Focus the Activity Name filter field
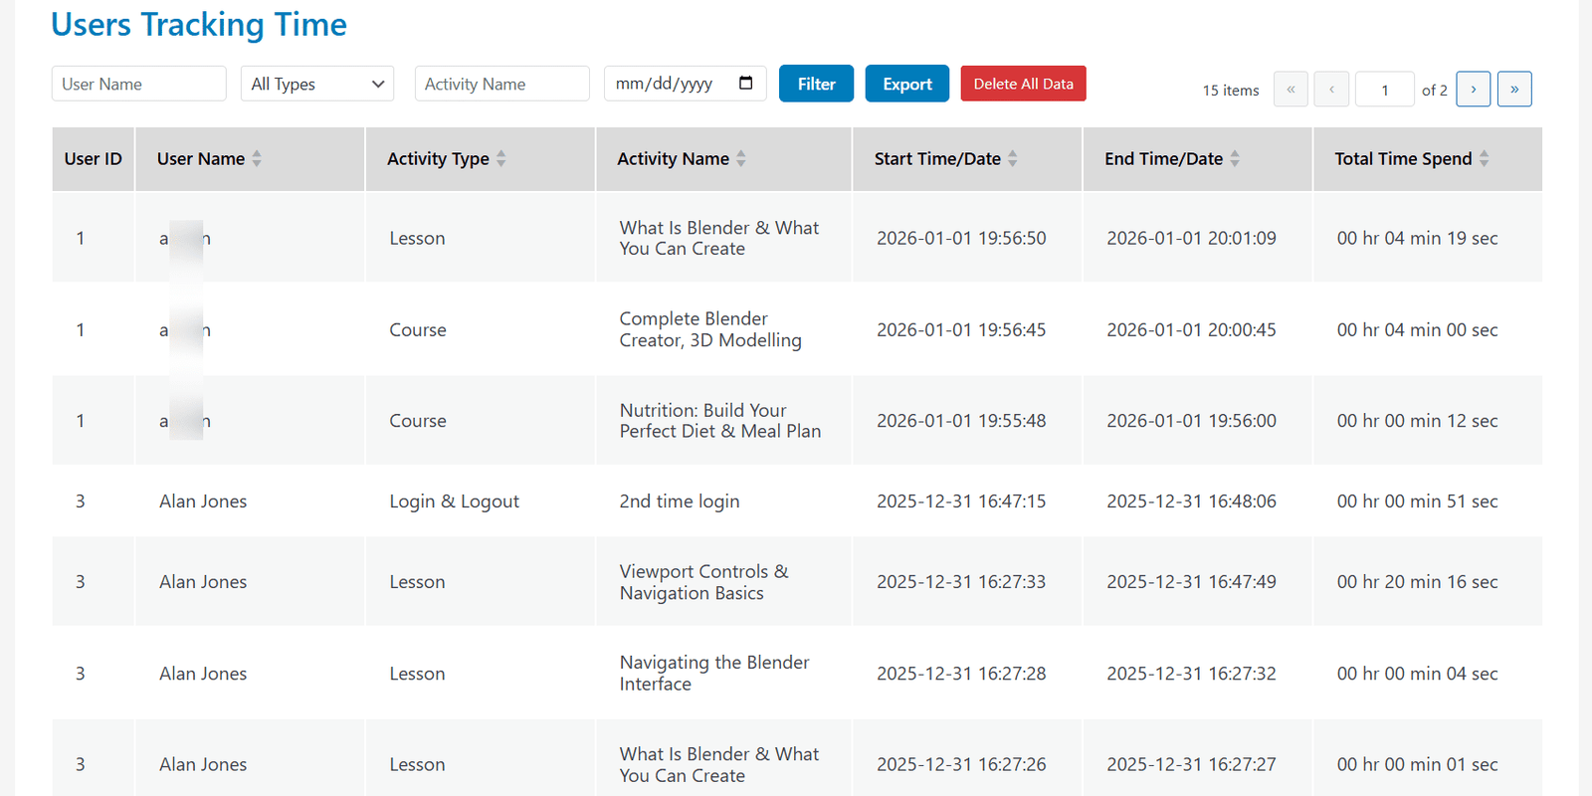Image resolution: width=1592 pixels, height=796 pixels. pos(502,84)
